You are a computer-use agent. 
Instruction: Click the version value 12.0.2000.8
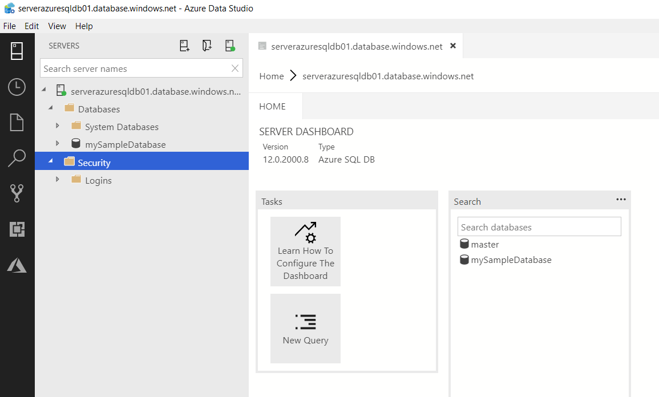coord(286,160)
